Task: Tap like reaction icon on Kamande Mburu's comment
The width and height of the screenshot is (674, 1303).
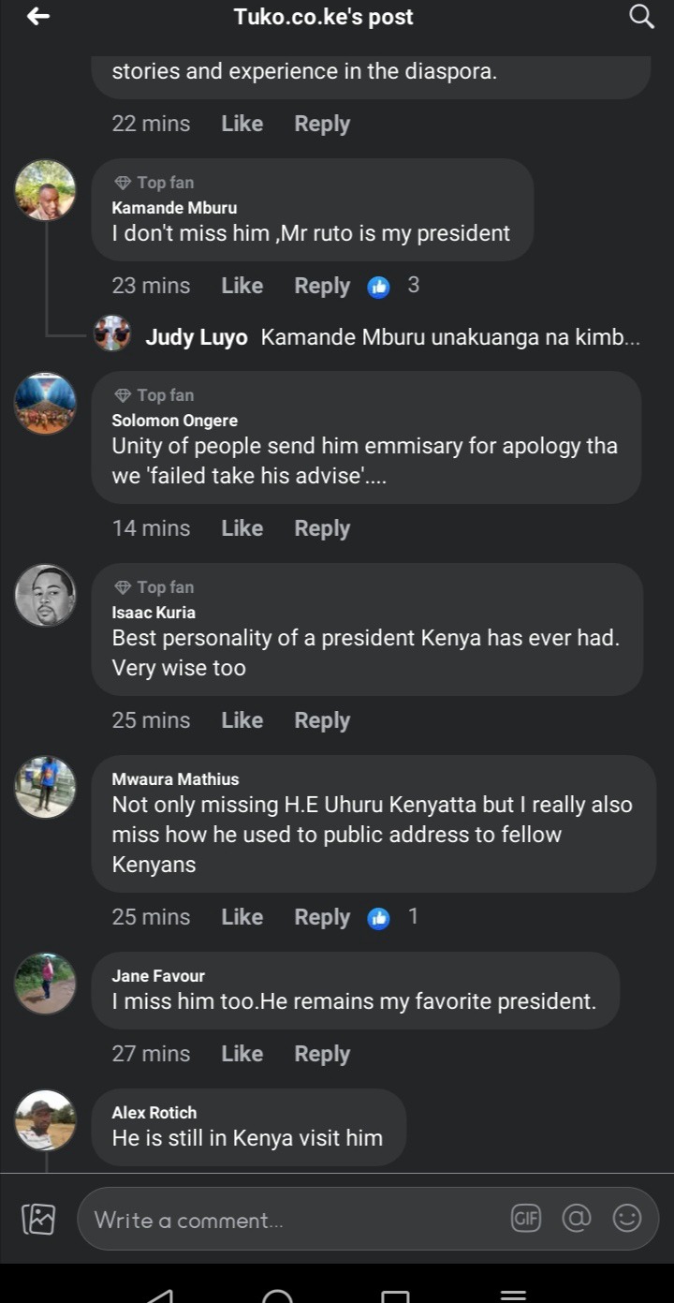Action: click(378, 287)
